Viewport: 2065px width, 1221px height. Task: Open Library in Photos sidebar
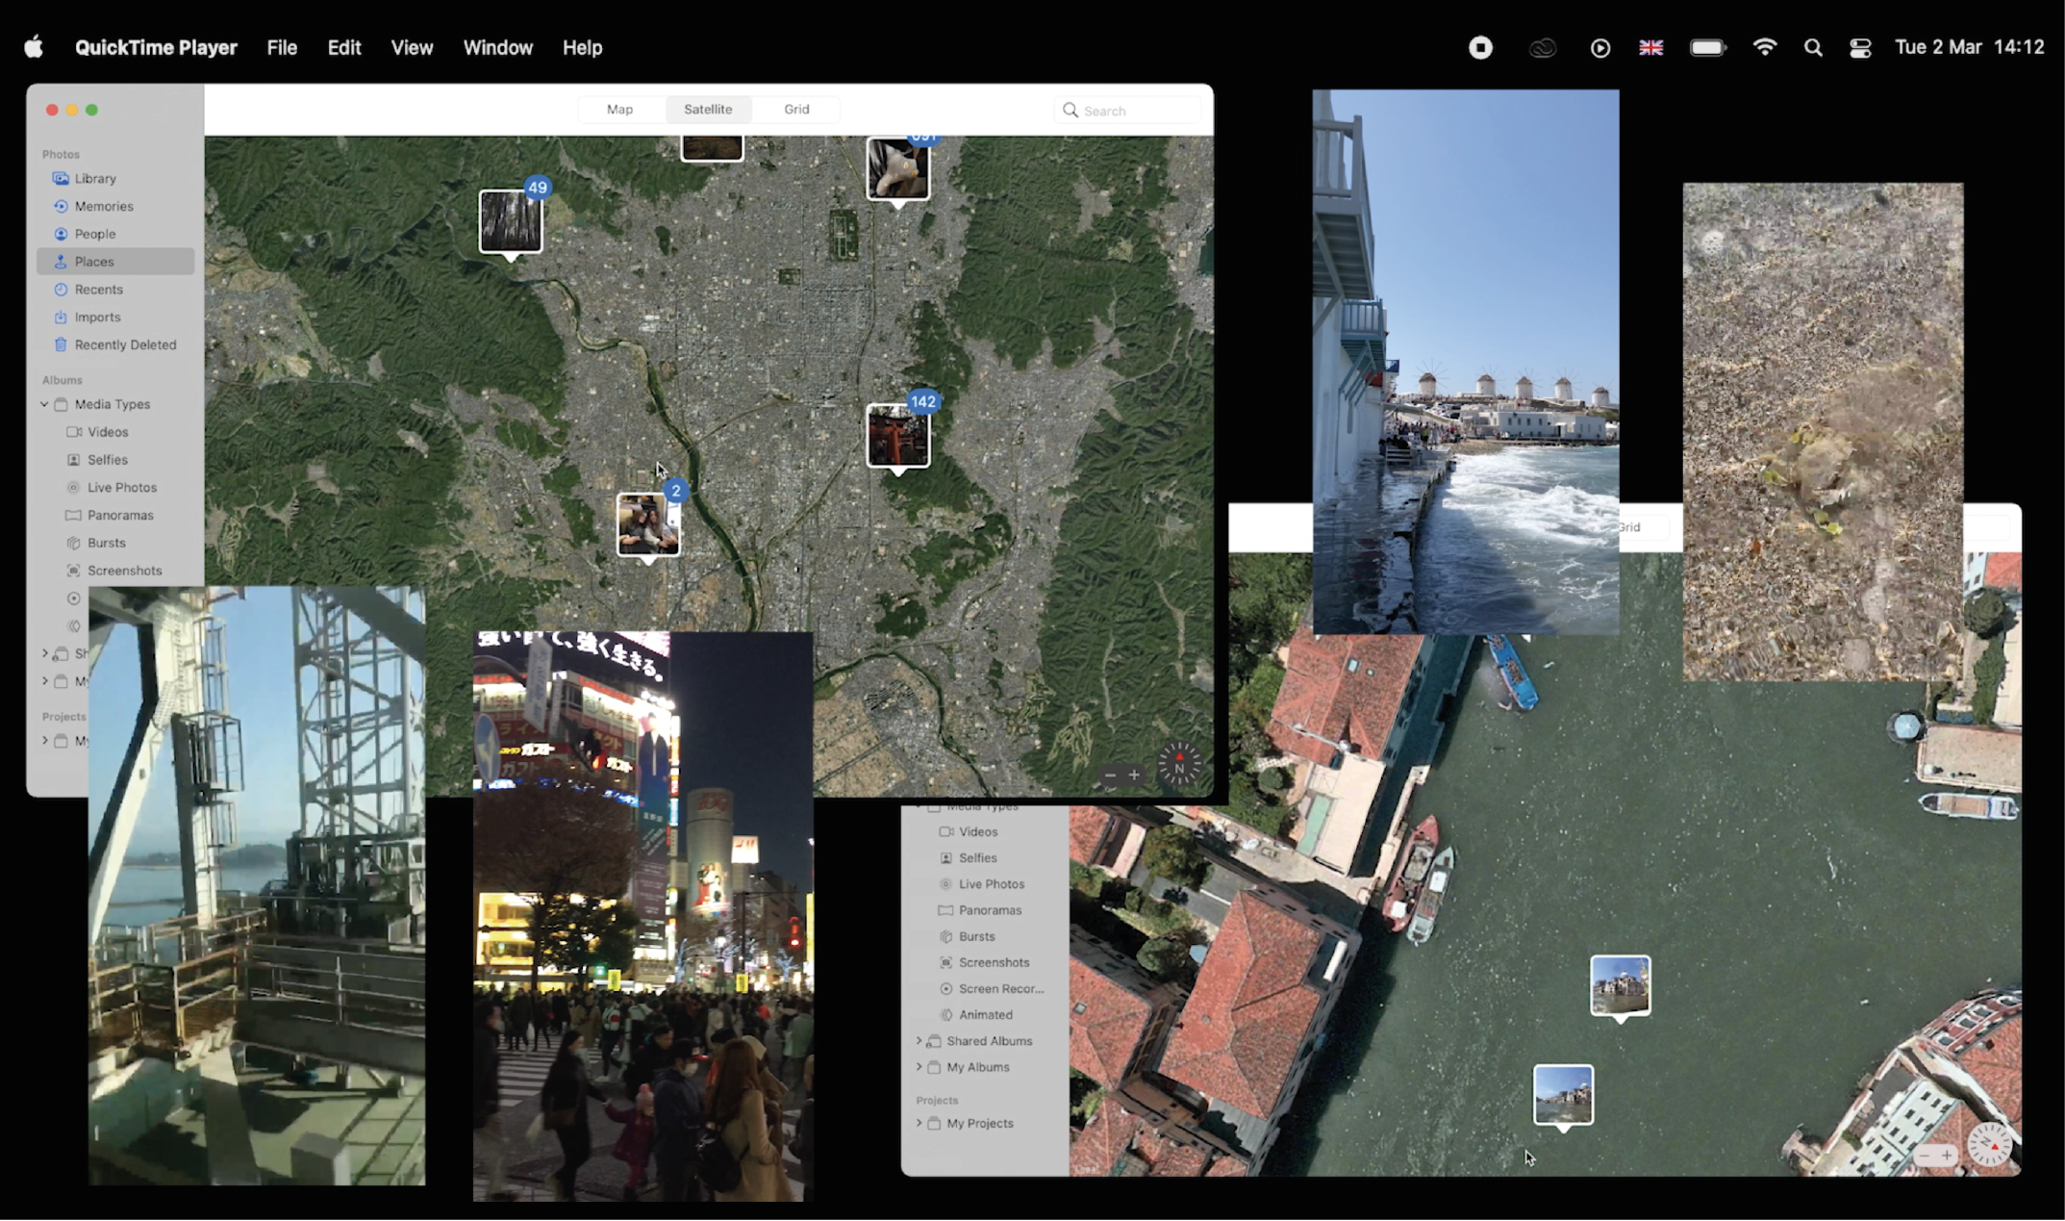[94, 179]
